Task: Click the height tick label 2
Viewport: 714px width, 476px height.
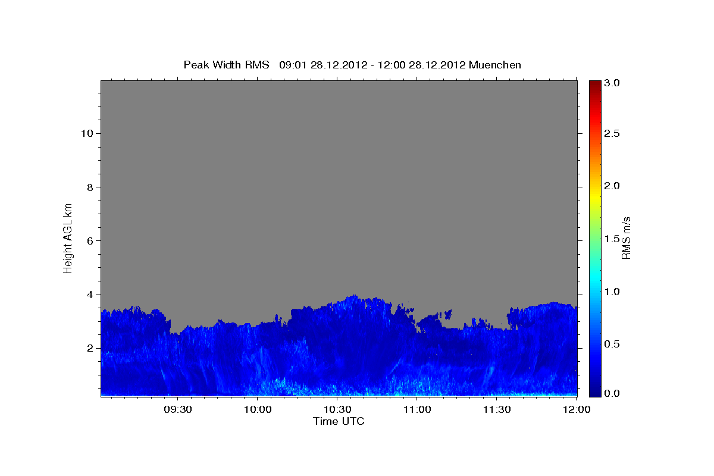Action: coord(91,348)
